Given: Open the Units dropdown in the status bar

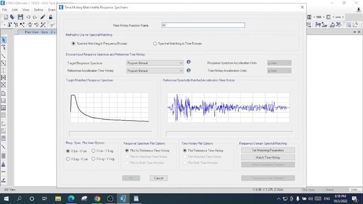Looking at the screenshot, I should [x=354, y=190].
